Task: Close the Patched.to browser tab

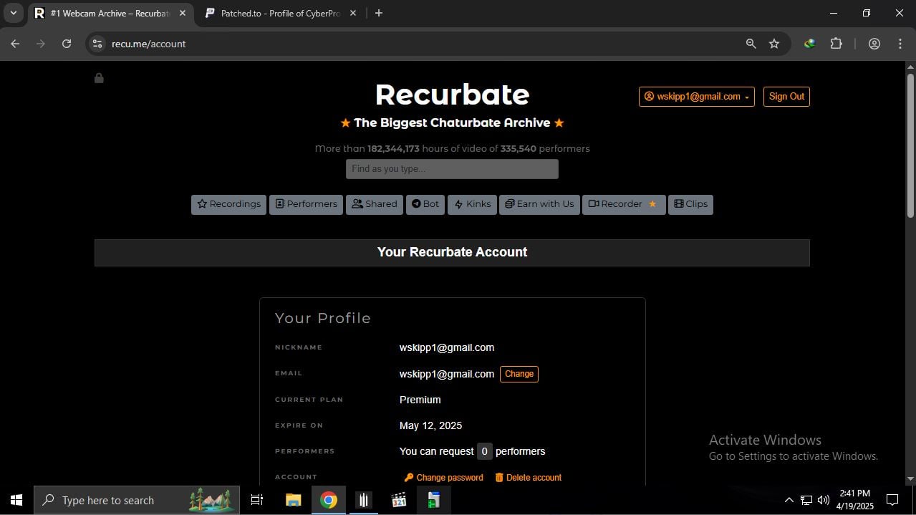Action: [352, 13]
